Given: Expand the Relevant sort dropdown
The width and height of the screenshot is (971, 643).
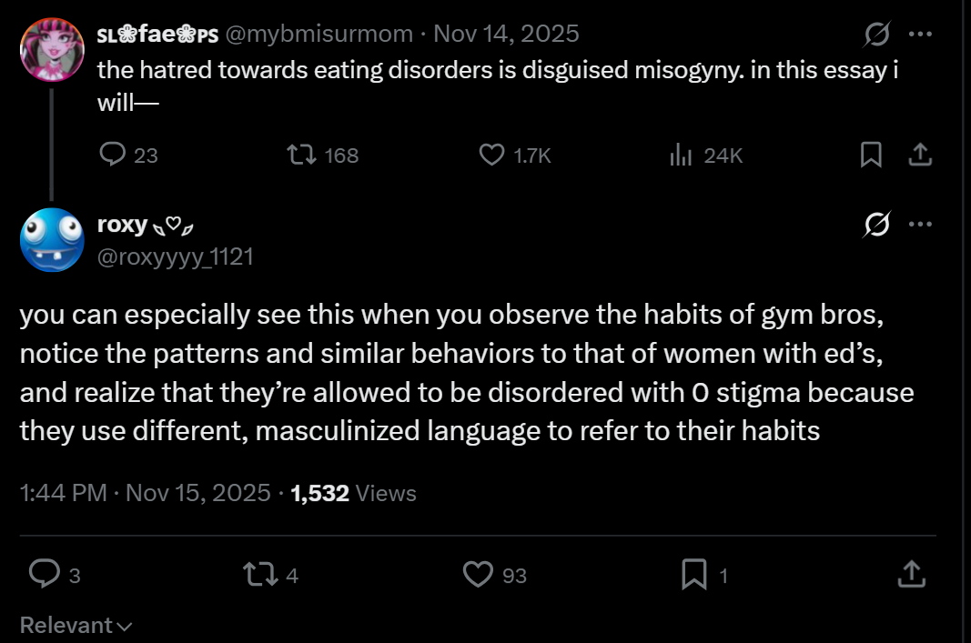Looking at the screenshot, I should [76, 625].
